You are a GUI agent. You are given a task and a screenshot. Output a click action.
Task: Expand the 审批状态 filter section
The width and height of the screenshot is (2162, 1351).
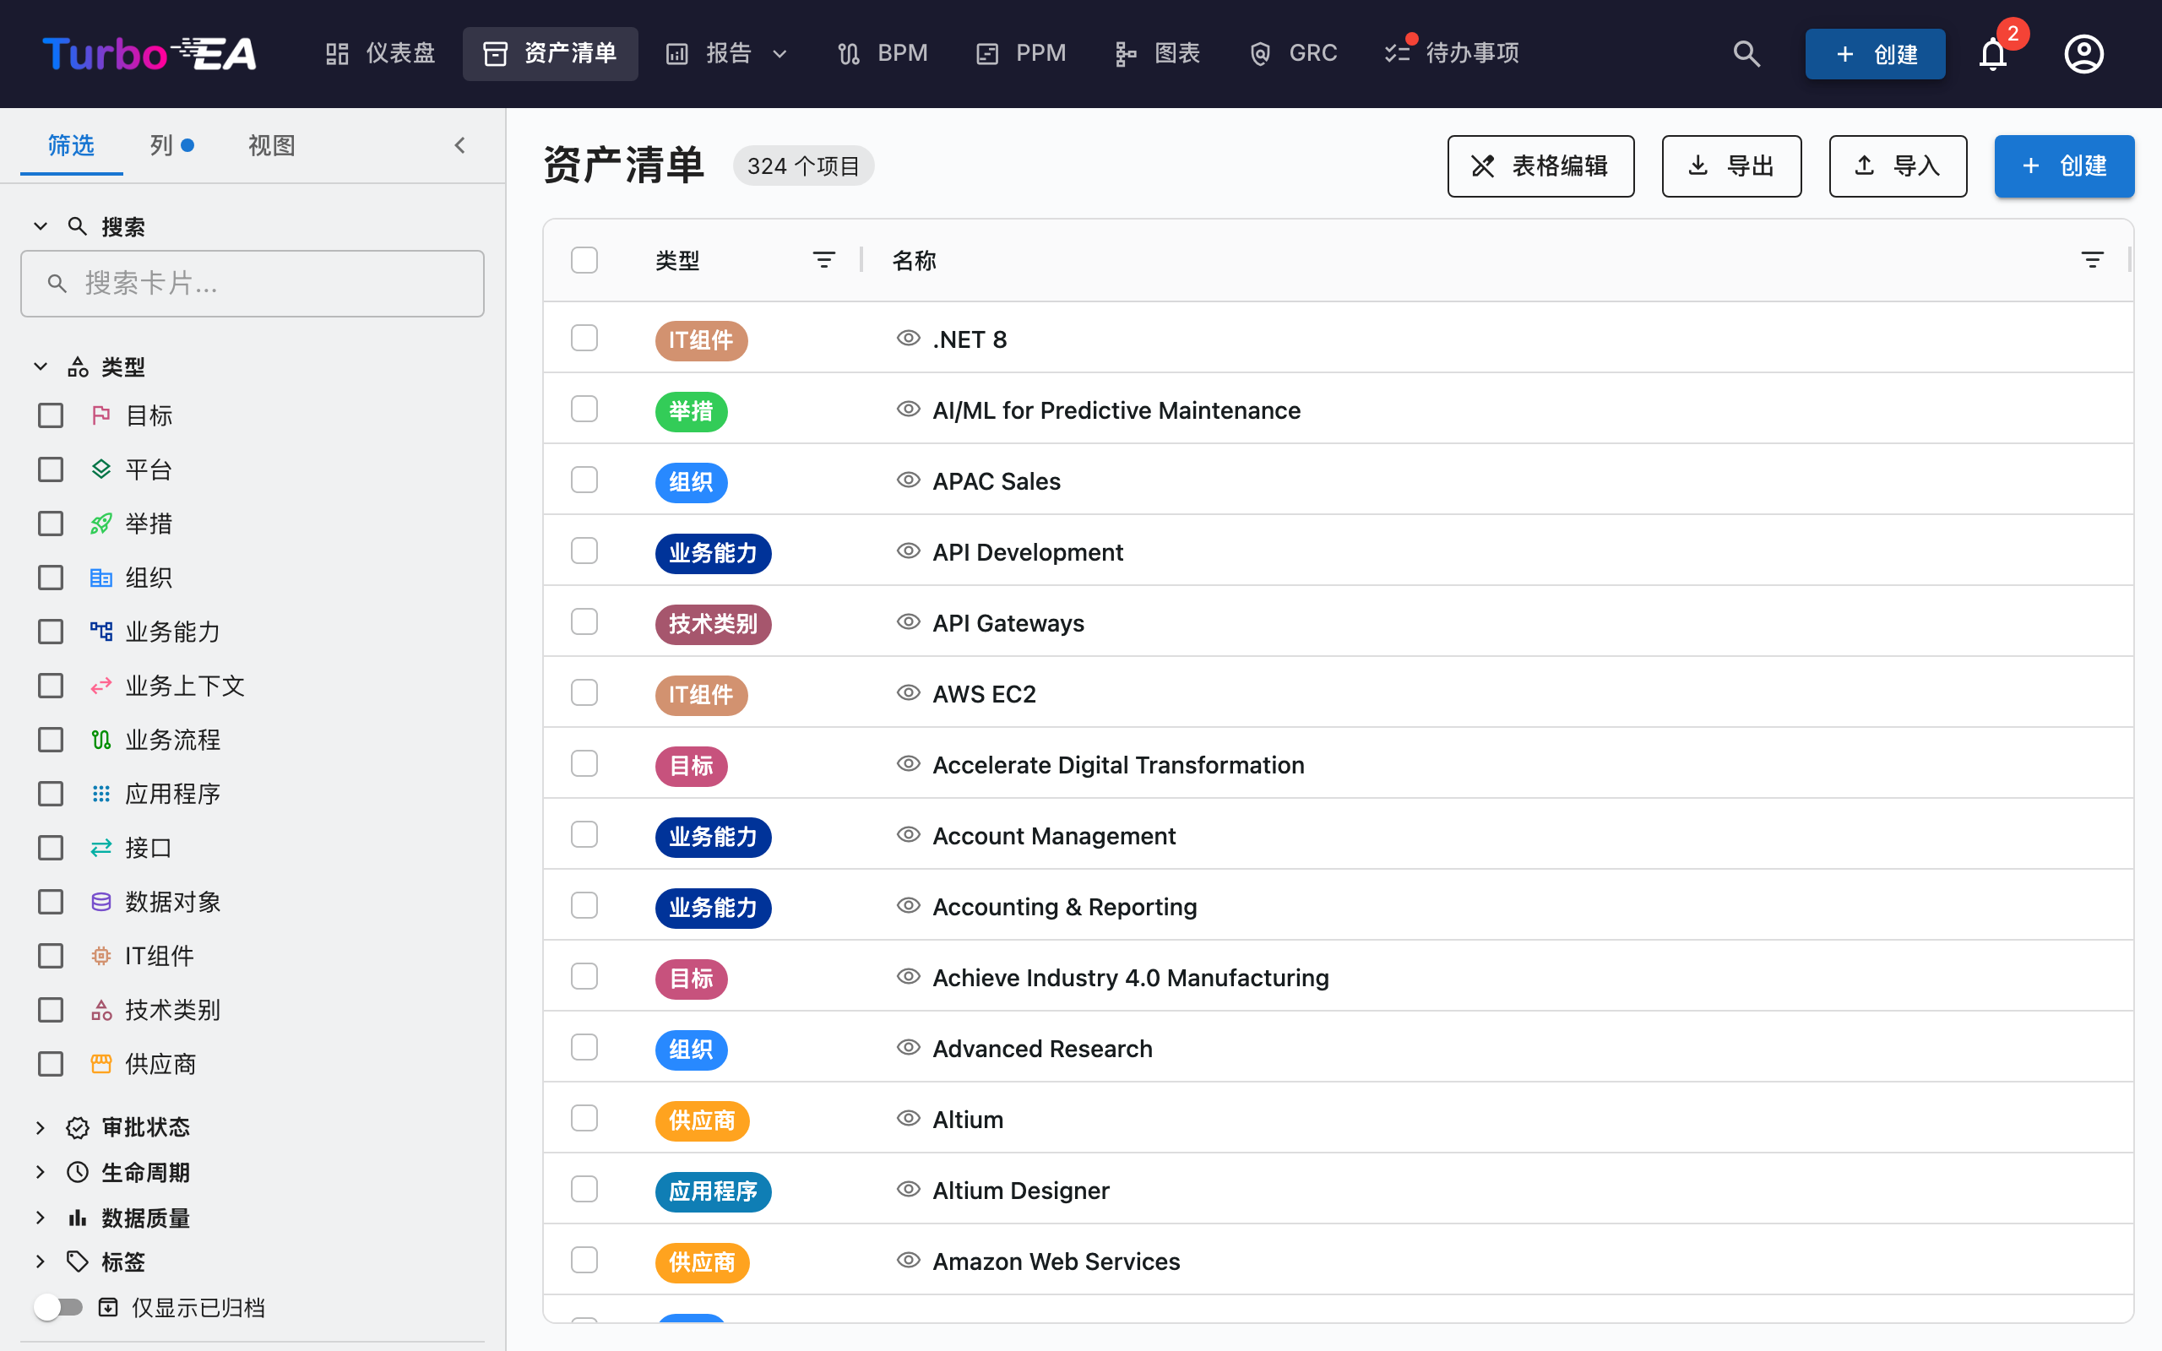pos(41,1127)
